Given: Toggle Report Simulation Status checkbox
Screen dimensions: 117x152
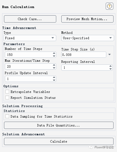Looking at the screenshot, I should 7,97.
